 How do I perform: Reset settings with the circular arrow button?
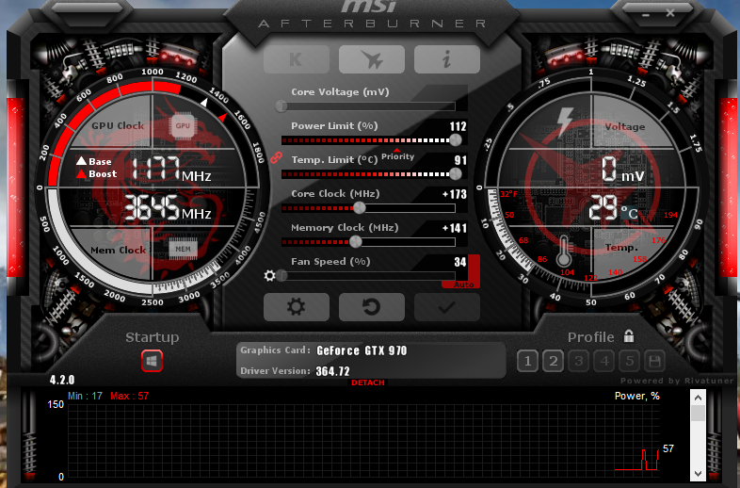tap(372, 307)
